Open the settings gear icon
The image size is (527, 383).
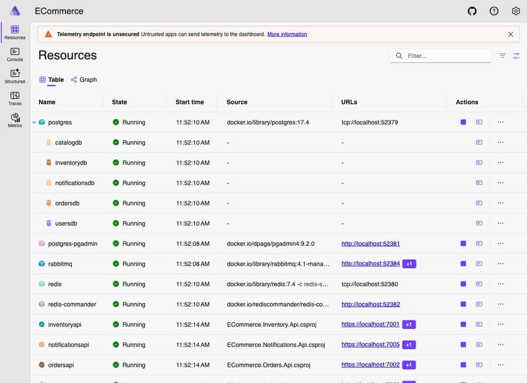[515, 11]
